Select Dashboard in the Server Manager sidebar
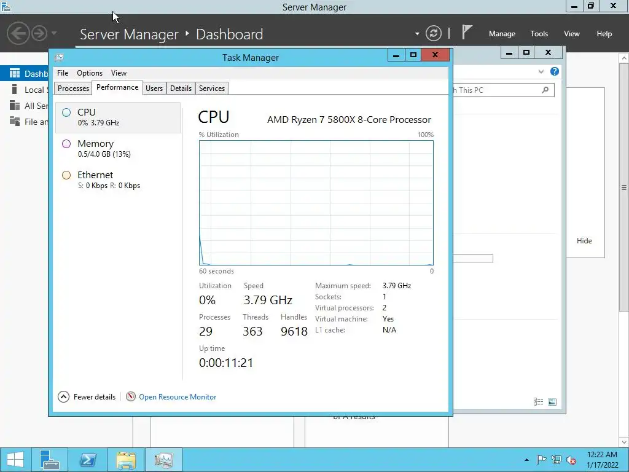 pyautogui.click(x=24, y=74)
